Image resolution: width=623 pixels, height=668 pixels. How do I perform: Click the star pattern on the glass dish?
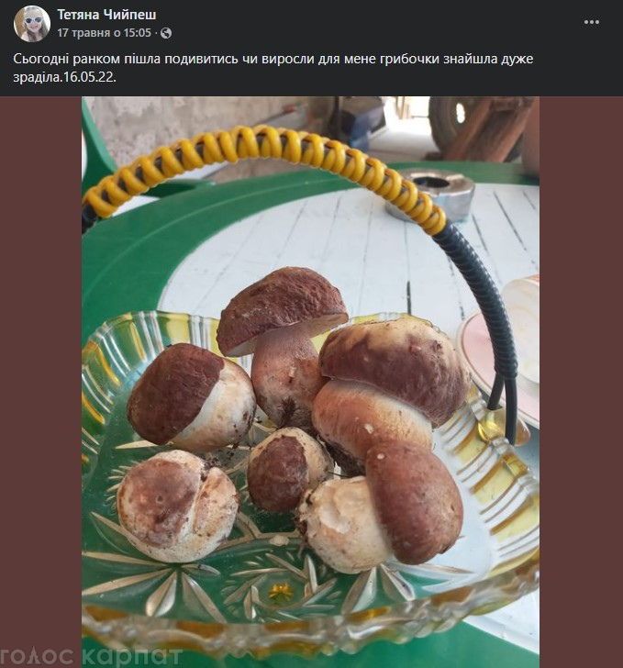coord(275,587)
